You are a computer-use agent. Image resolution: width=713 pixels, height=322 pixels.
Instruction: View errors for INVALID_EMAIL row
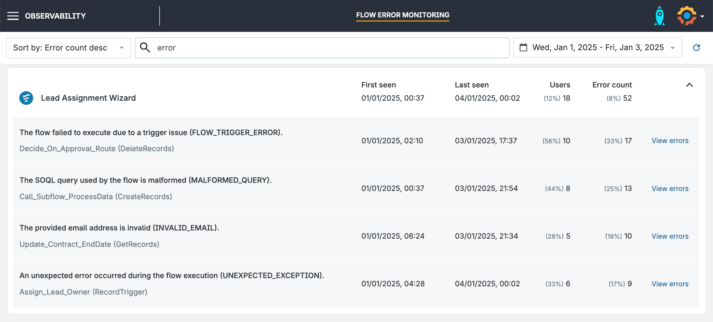[x=670, y=236]
